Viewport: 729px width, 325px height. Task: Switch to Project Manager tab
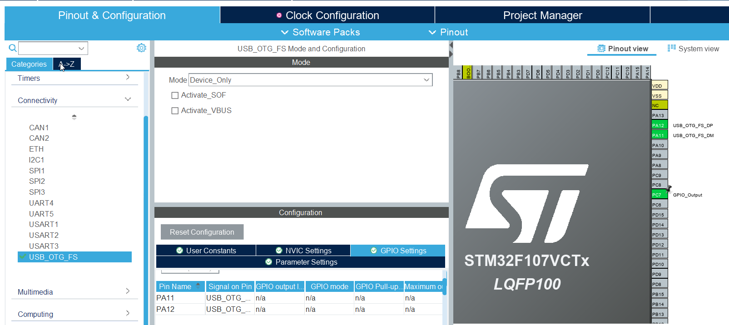click(542, 15)
